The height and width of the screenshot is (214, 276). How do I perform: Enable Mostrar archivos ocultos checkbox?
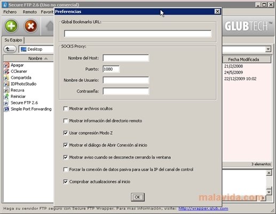66,109
